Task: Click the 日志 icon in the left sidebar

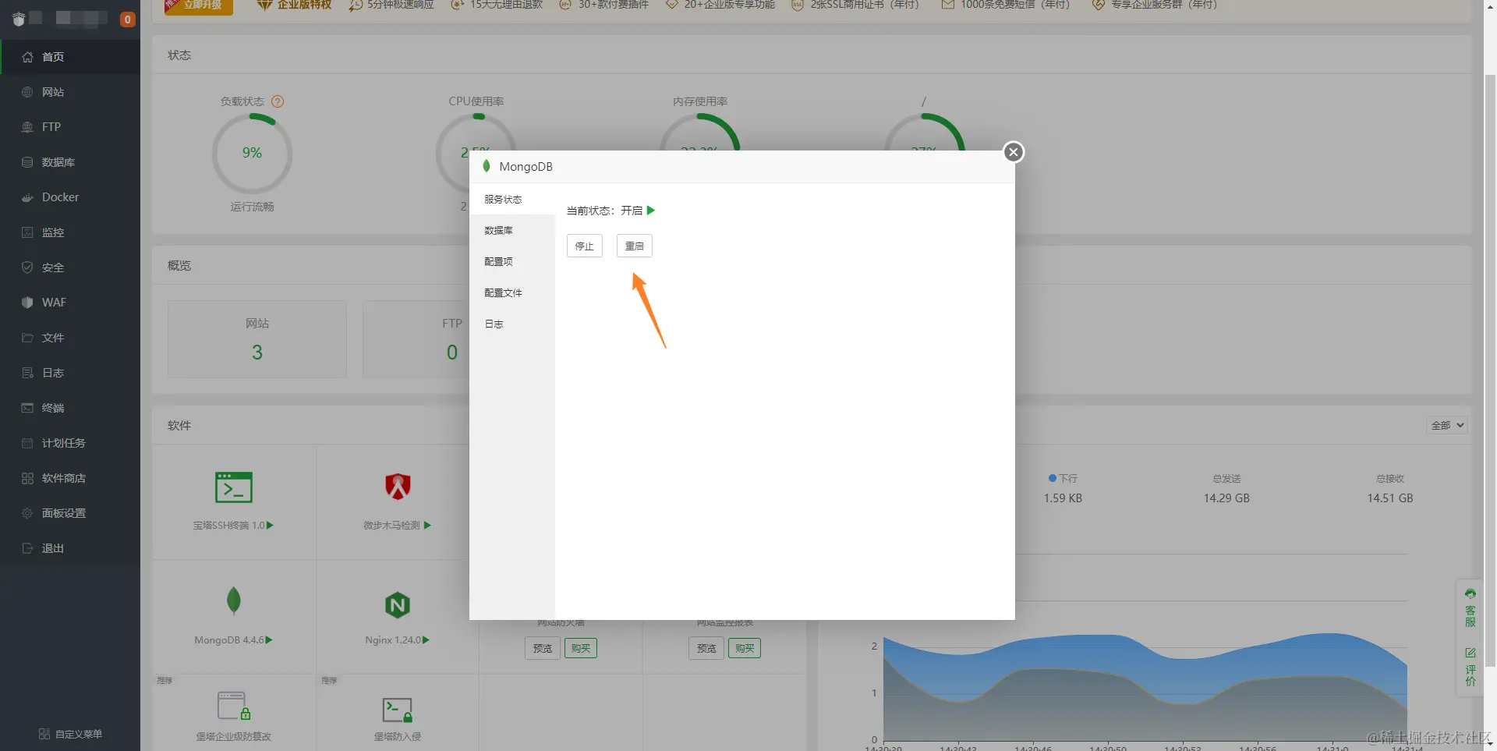Action: pos(27,373)
